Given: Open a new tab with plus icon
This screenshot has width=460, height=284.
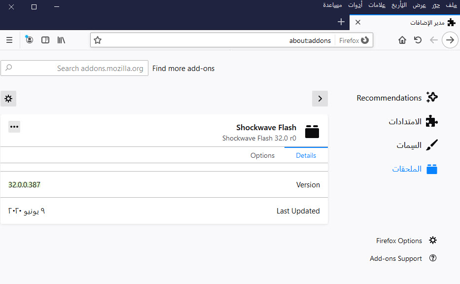Looking at the screenshot, I should tap(341, 22).
